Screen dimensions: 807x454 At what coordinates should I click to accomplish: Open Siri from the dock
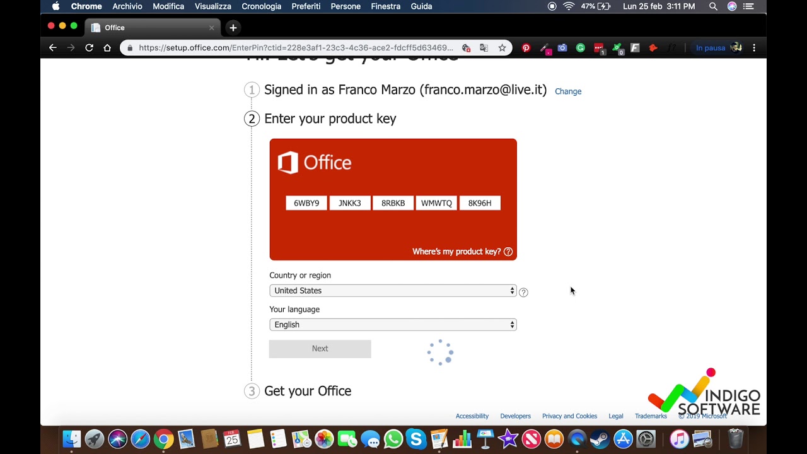[117, 439]
